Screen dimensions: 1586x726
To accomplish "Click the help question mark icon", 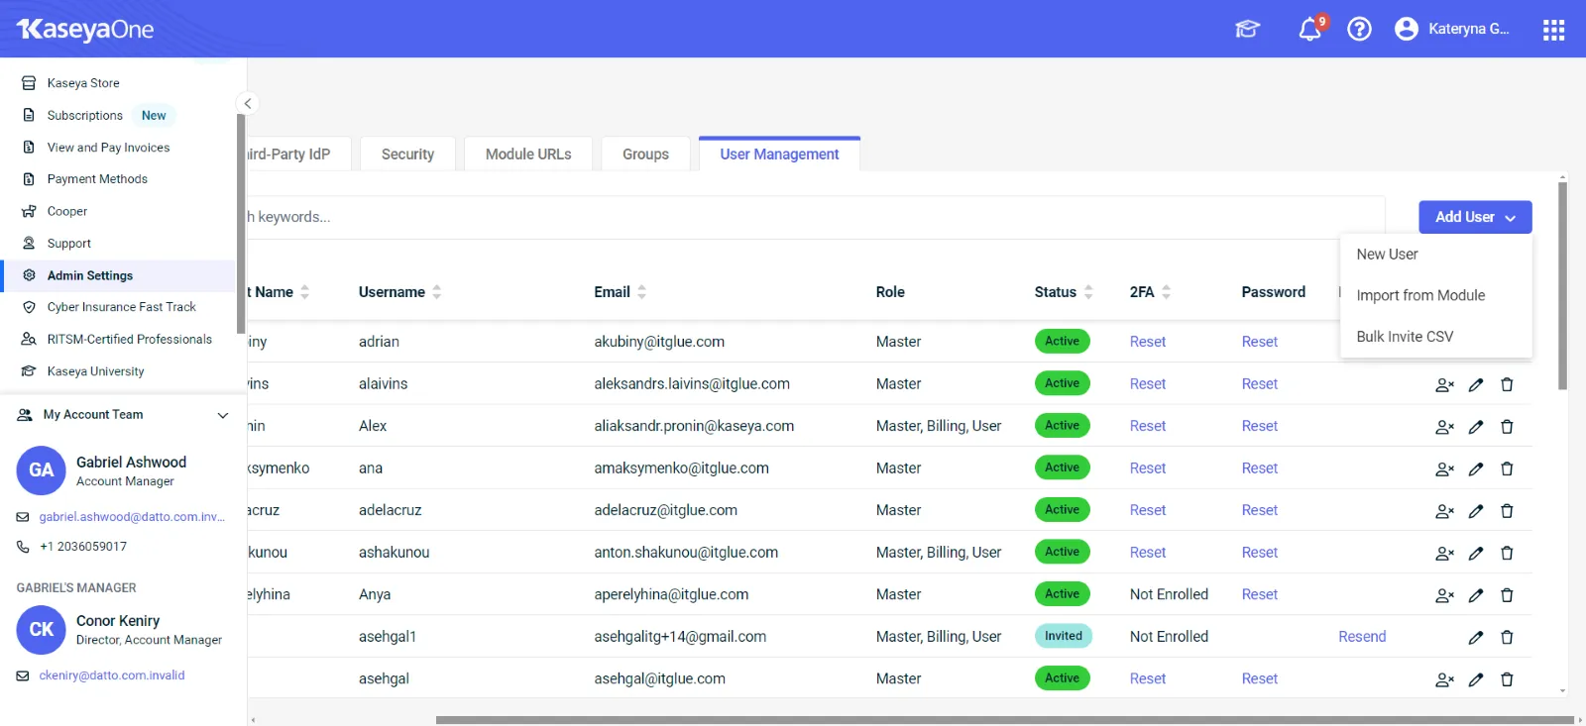I will 1359,29.
